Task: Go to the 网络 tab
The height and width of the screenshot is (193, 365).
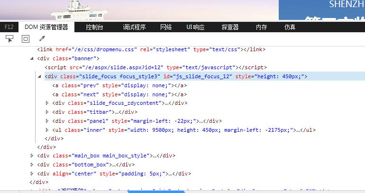Action: coord(166,27)
